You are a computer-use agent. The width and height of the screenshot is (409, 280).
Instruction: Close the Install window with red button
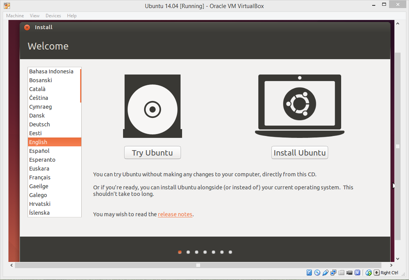pos(27,27)
